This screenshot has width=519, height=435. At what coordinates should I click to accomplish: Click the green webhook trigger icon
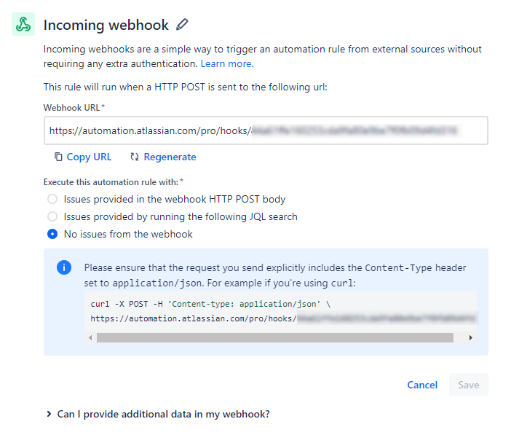(x=23, y=24)
